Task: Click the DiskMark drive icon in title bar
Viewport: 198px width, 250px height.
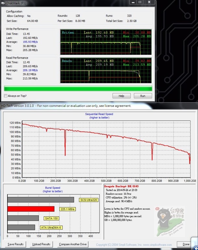Action: [3, 3]
